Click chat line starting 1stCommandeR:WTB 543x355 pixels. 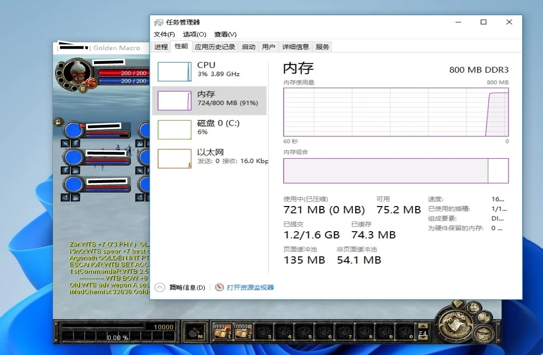[x=109, y=271]
